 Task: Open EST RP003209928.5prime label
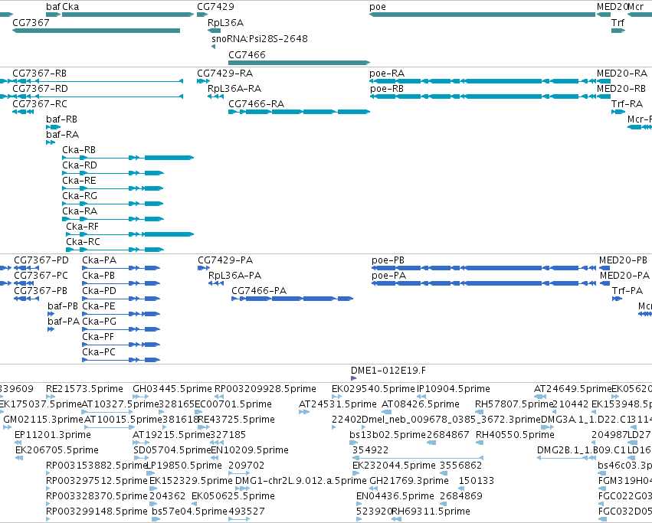265,389
